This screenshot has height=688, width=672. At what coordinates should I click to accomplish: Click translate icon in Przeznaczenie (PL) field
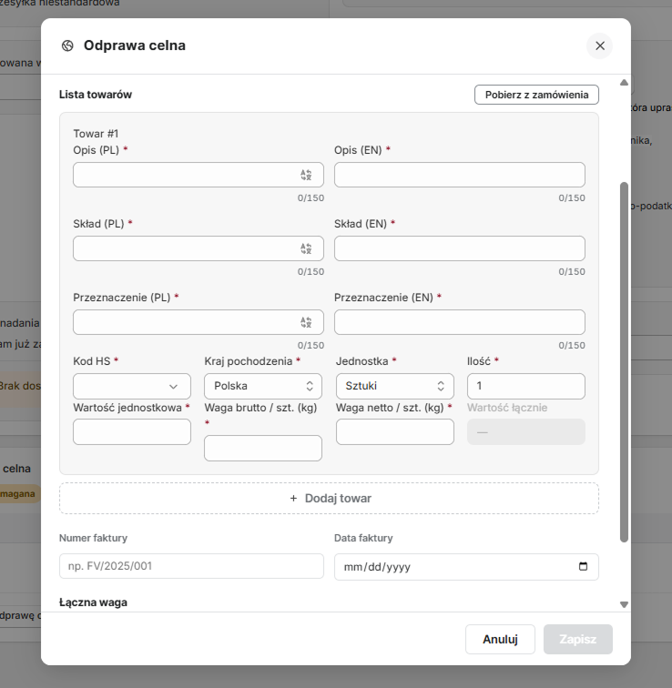(306, 322)
